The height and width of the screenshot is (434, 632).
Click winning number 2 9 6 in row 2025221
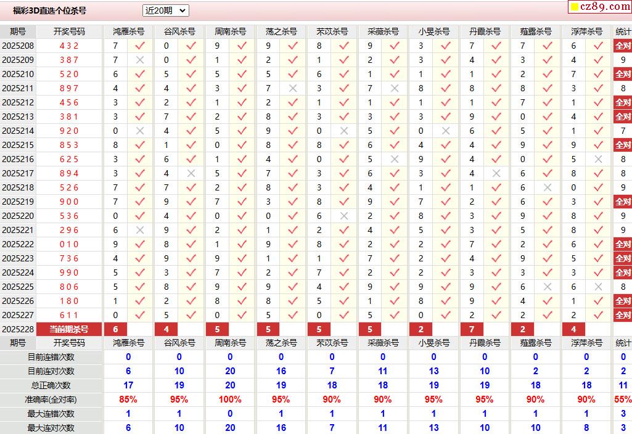pos(69,230)
